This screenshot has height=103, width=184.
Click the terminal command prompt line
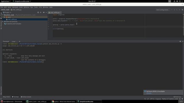(23, 62)
